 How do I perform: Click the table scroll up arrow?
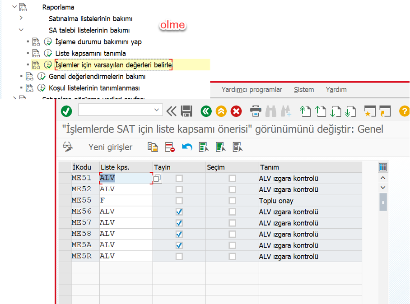point(383,178)
